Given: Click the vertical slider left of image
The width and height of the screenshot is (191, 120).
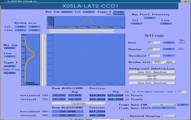Looking at the screenshot, I should (42, 60).
